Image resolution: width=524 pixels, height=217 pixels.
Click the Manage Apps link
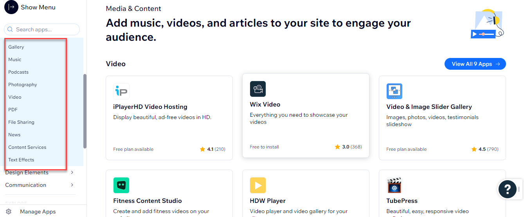coord(38,212)
